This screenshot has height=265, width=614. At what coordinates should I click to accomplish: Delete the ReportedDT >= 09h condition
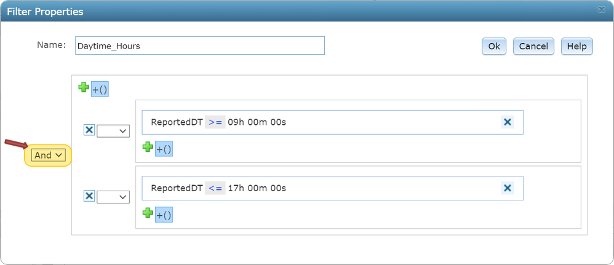click(x=508, y=122)
